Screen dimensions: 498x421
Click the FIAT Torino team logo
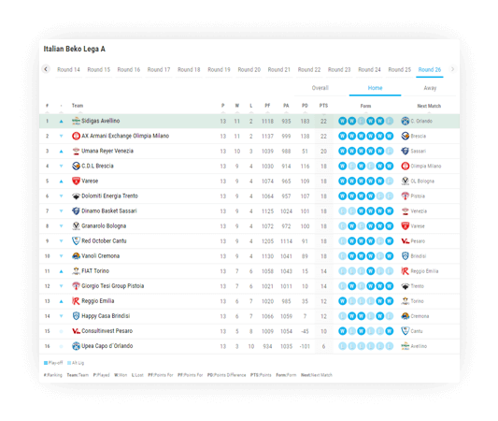[x=76, y=271]
